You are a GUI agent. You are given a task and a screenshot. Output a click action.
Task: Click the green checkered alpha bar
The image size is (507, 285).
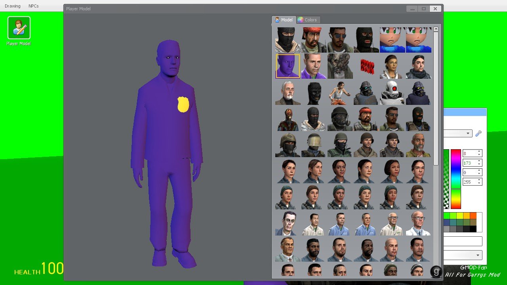pos(446,179)
